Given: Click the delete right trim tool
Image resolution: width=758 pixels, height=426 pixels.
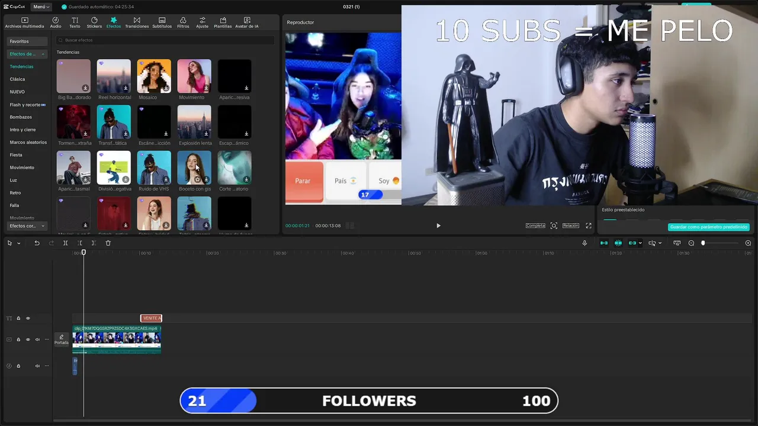Looking at the screenshot, I should 94,243.
